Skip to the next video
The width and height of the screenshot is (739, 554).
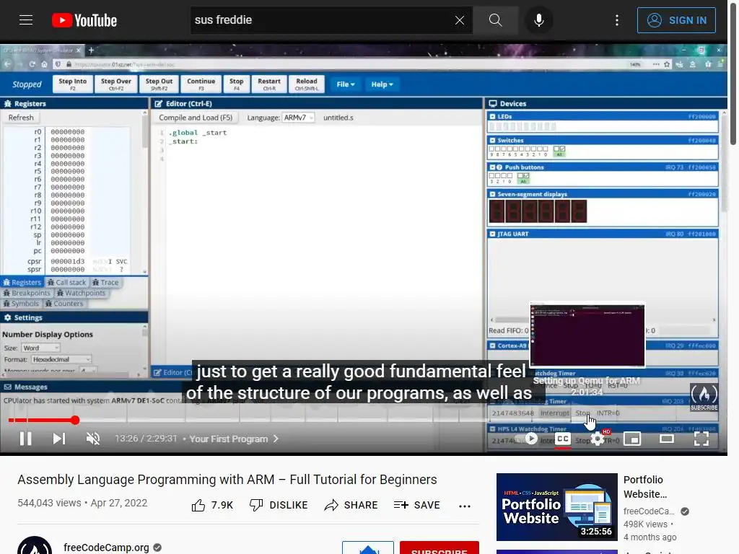click(59, 439)
